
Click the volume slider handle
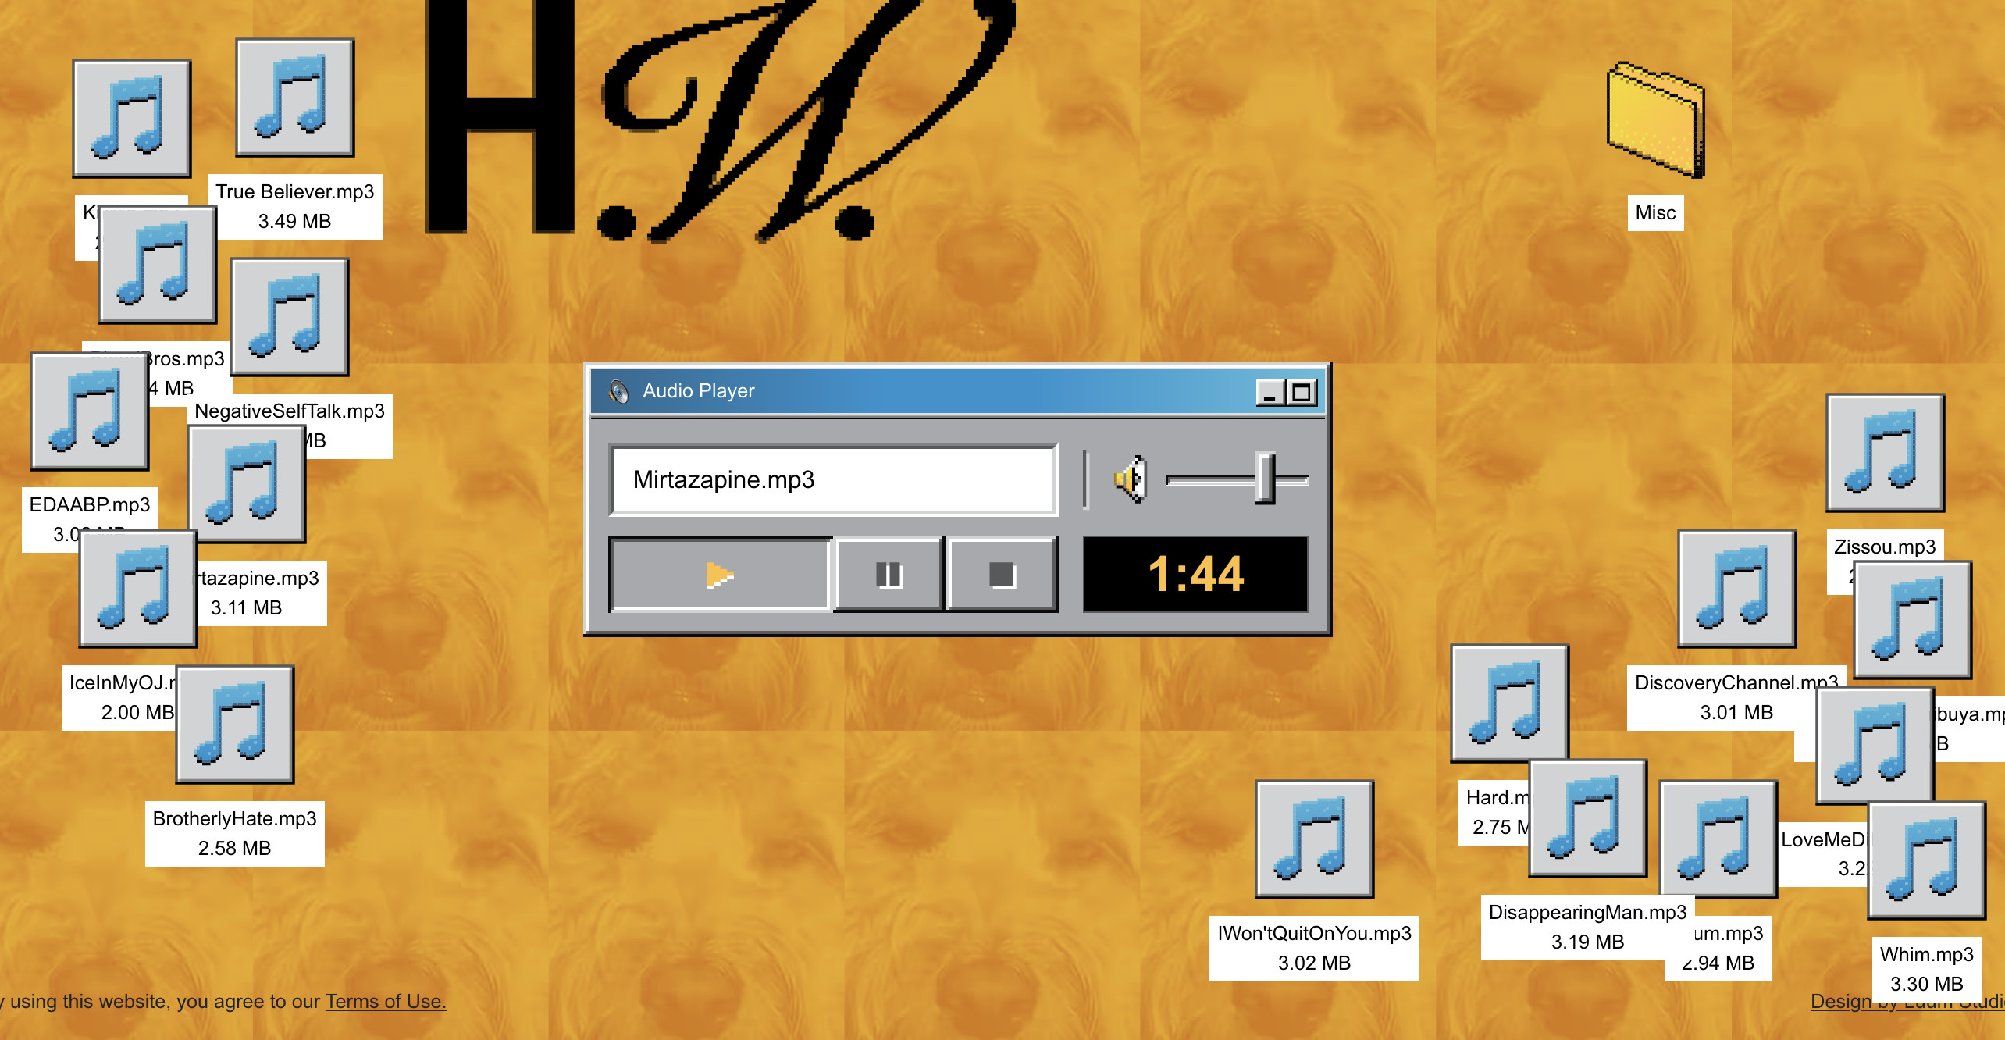pos(1265,479)
